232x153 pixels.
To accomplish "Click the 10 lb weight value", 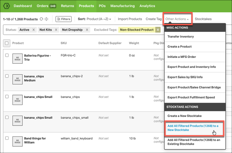I will tap(132, 138).
